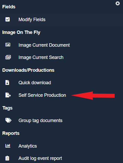
Task: Click the Group tag documents tags icon
Action: click(x=8, y=120)
